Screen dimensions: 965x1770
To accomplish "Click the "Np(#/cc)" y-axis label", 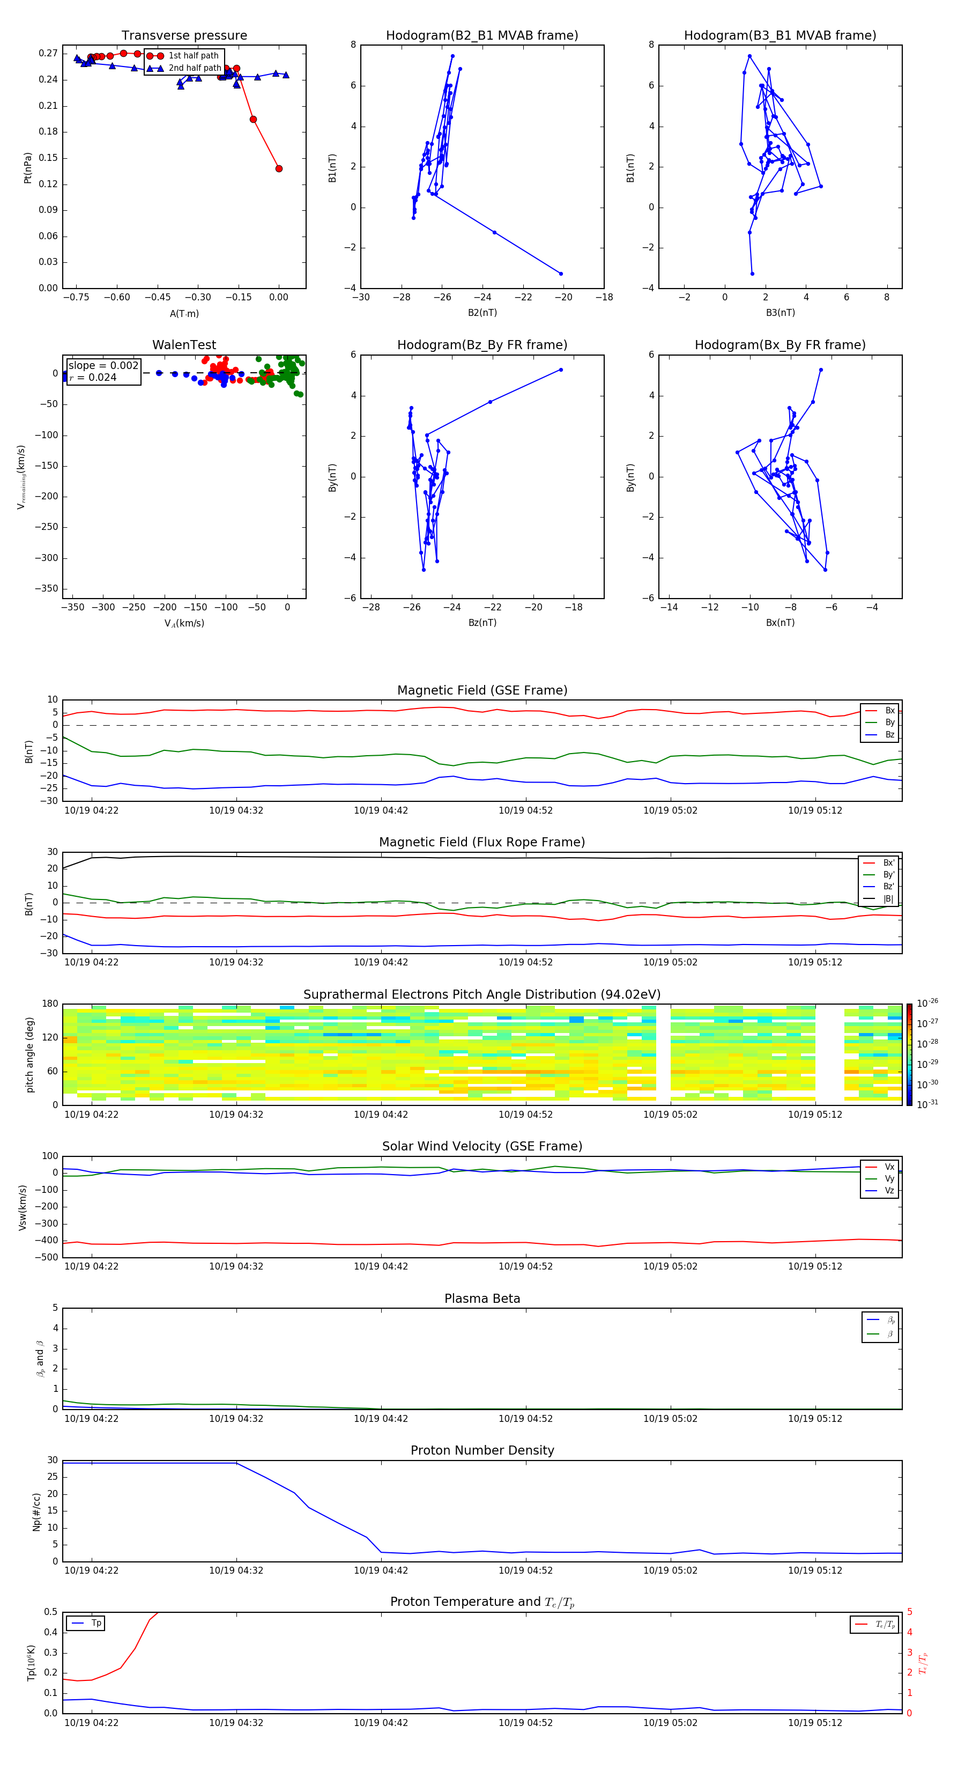I will coord(36,1511).
